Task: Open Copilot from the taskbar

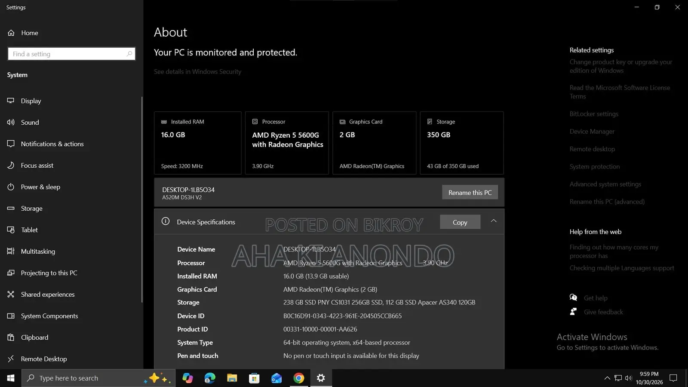Action: (x=187, y=378)
